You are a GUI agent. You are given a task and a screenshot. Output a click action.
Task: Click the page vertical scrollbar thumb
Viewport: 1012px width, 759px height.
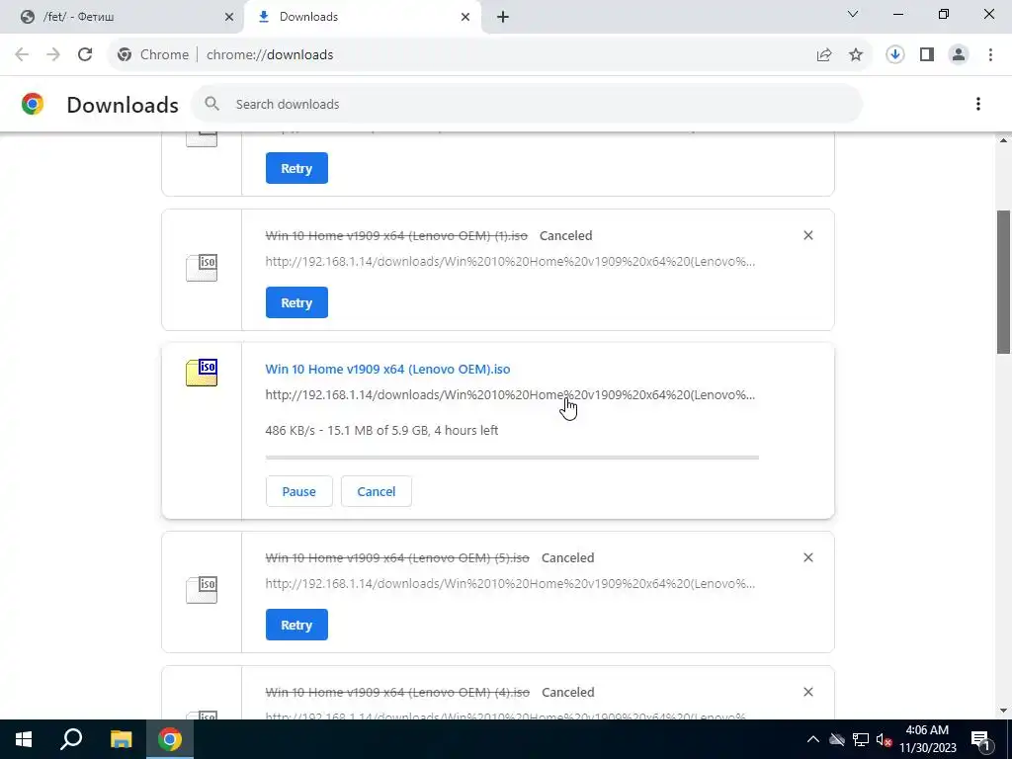tap(1003, 282)
